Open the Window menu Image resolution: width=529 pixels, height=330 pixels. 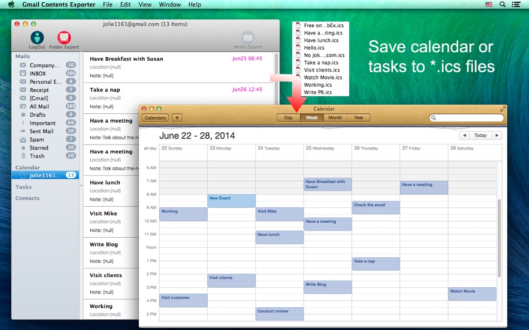click(170, 4)
